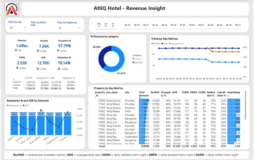Viewport: 254px width, 160px height.
Task: Click ADR legend marker in Channels chart
Action: pos(23,106)
